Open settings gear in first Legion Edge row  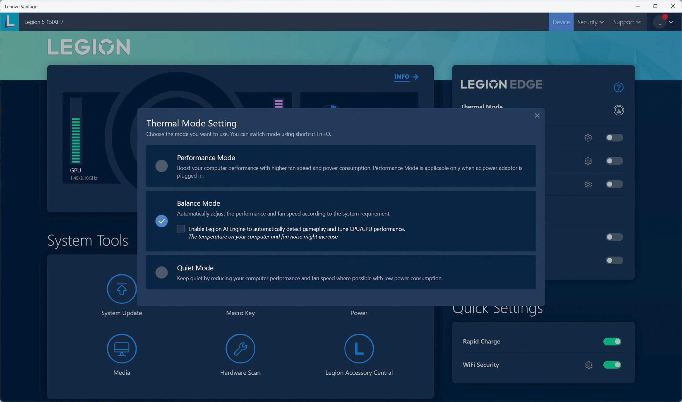tap(588, 138)
